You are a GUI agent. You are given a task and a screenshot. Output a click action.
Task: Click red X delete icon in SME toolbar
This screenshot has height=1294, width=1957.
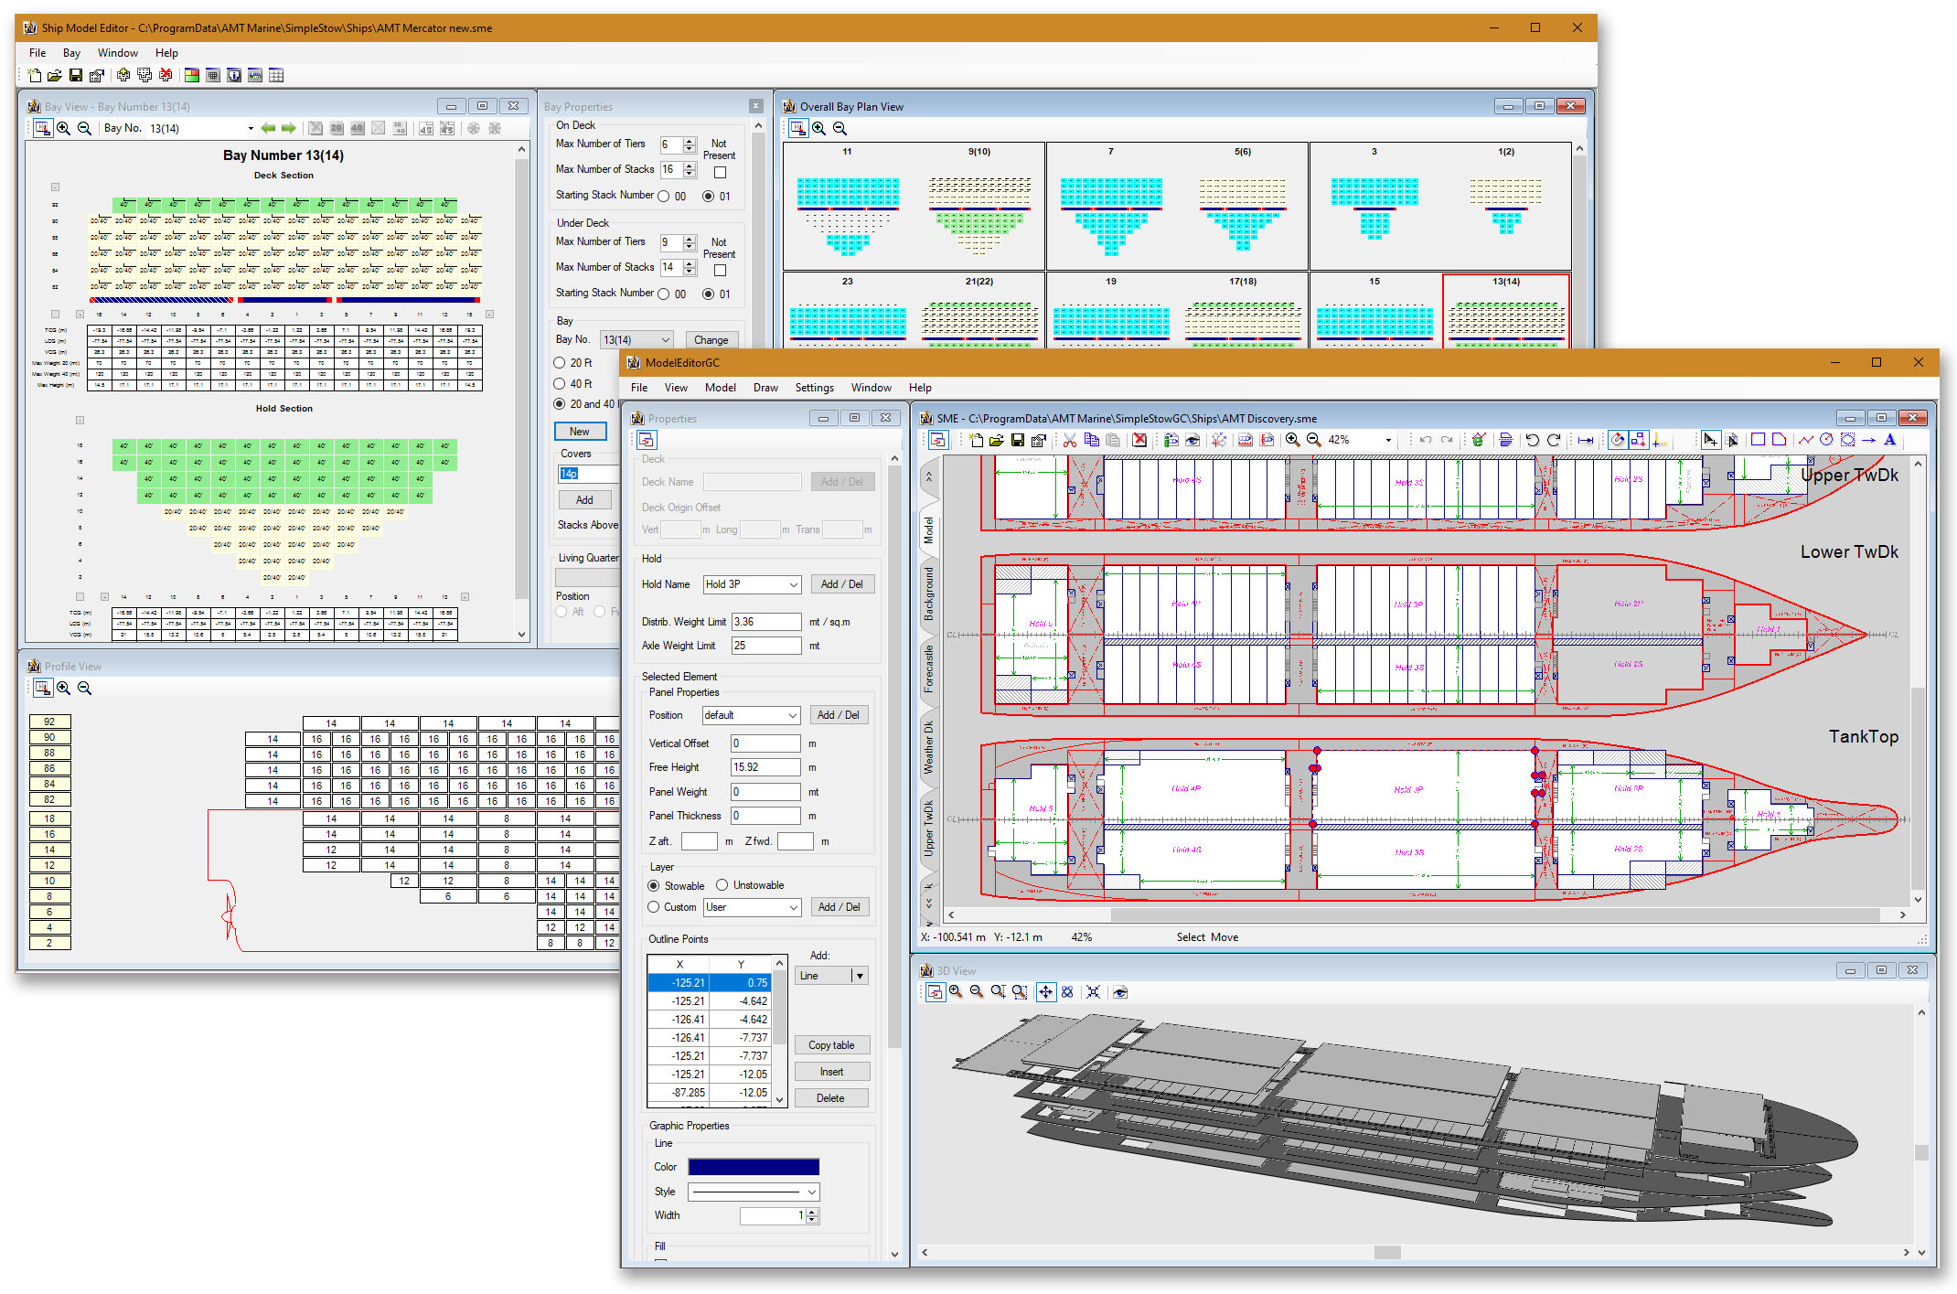click(1139, 440)
